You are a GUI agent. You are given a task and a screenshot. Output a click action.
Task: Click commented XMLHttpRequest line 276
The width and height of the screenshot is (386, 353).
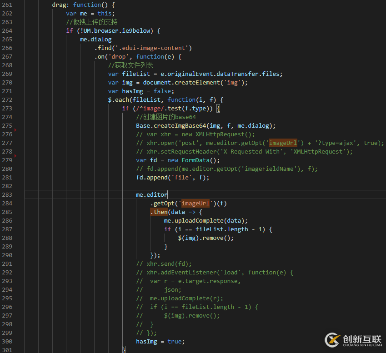(x=195, y=134)
